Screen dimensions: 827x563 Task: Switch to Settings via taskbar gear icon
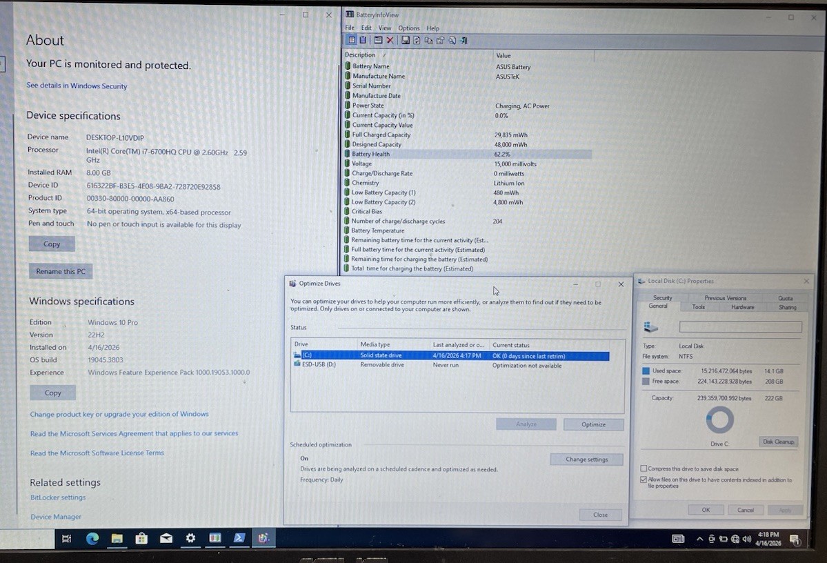190,538
